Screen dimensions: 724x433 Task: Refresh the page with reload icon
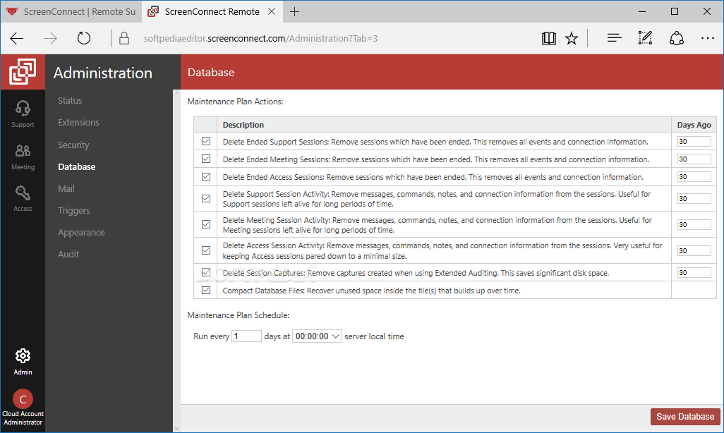tap(84, 38)
